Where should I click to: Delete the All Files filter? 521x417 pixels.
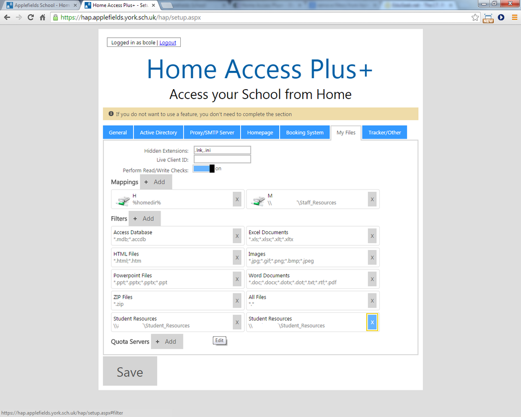tap(372, 301)
